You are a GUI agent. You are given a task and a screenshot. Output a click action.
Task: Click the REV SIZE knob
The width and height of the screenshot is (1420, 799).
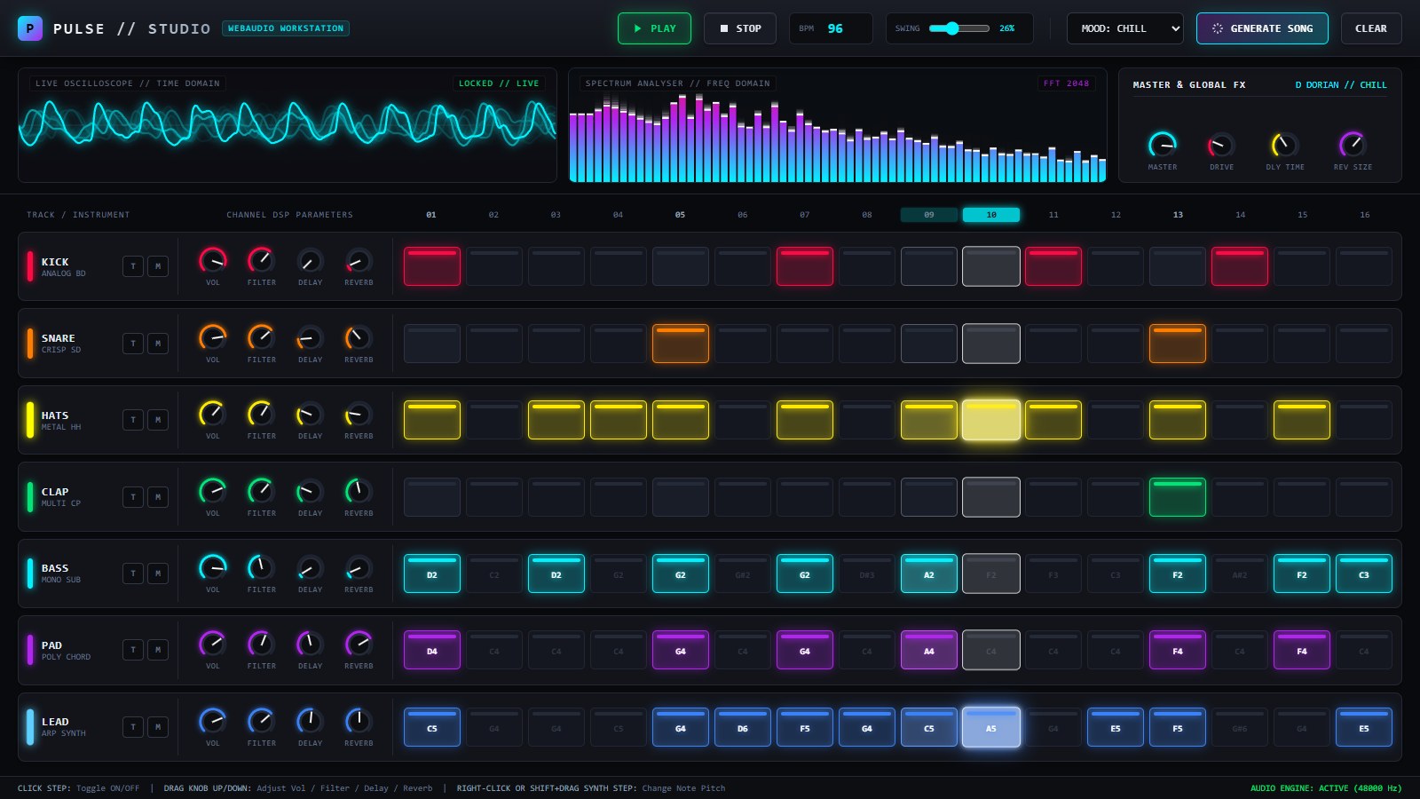point(1353,145)
